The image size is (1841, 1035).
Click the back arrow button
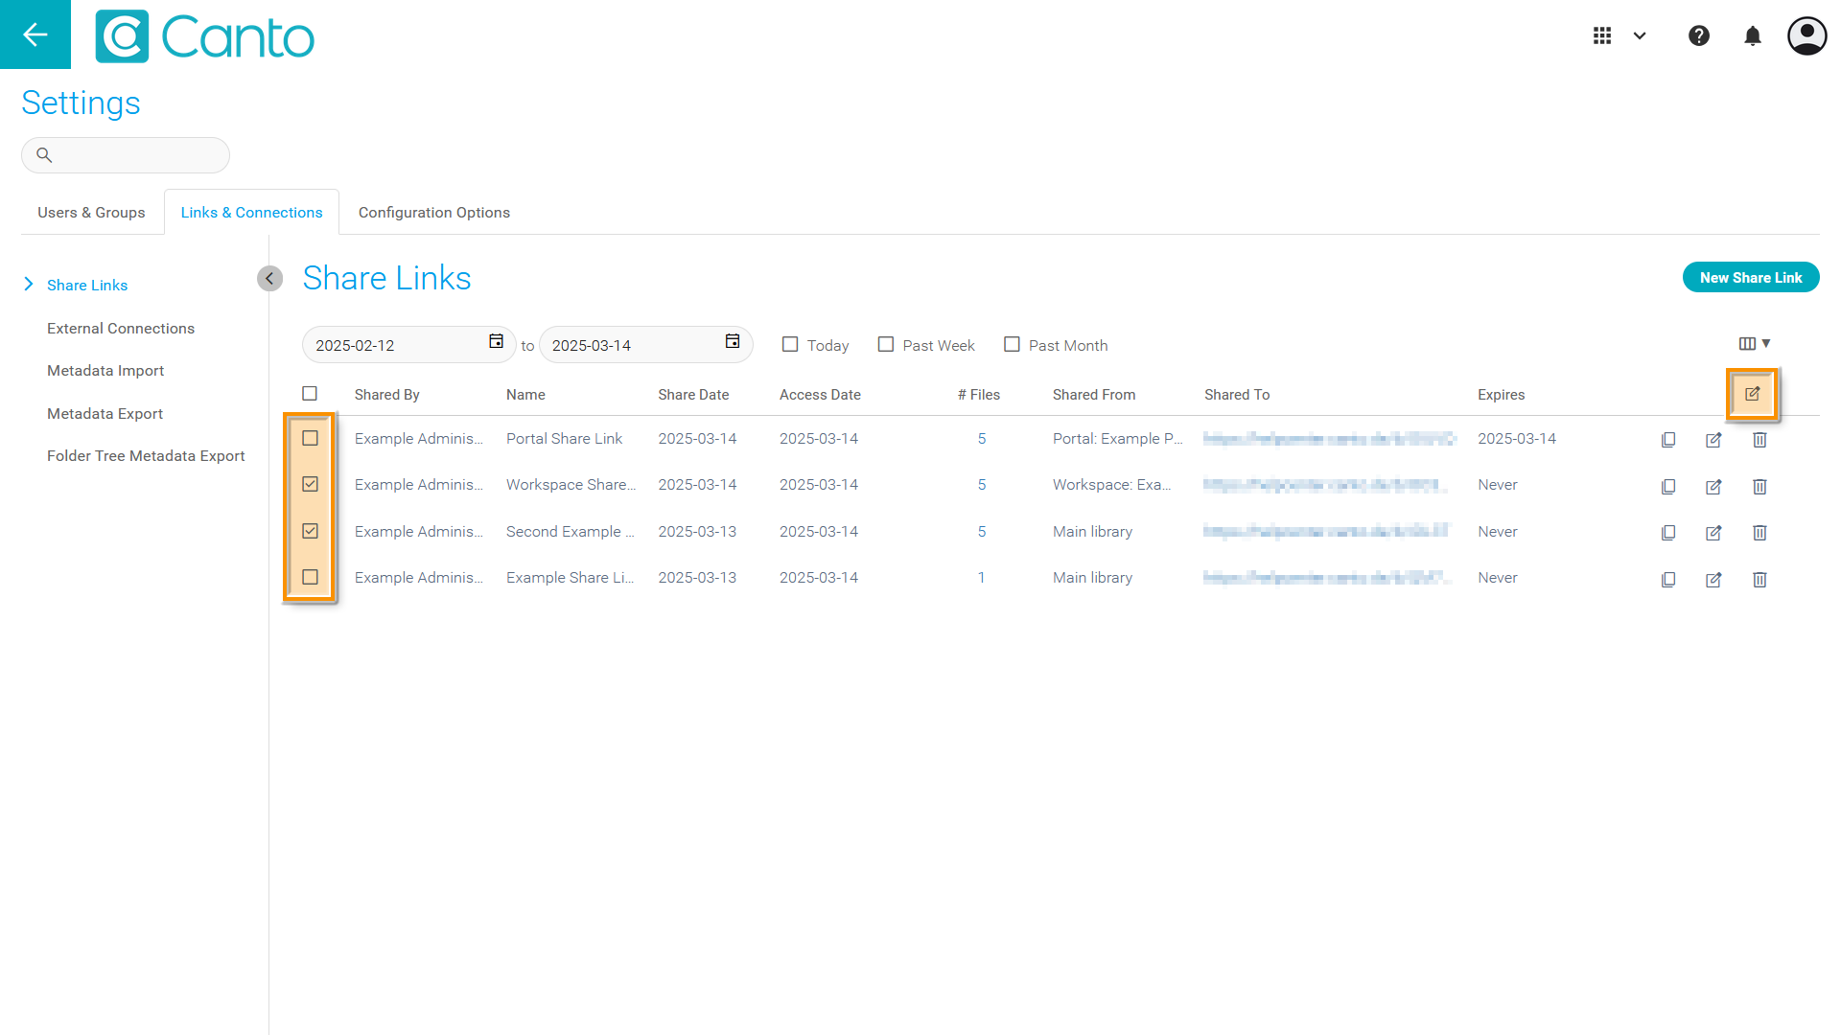[x=35, y=34]
